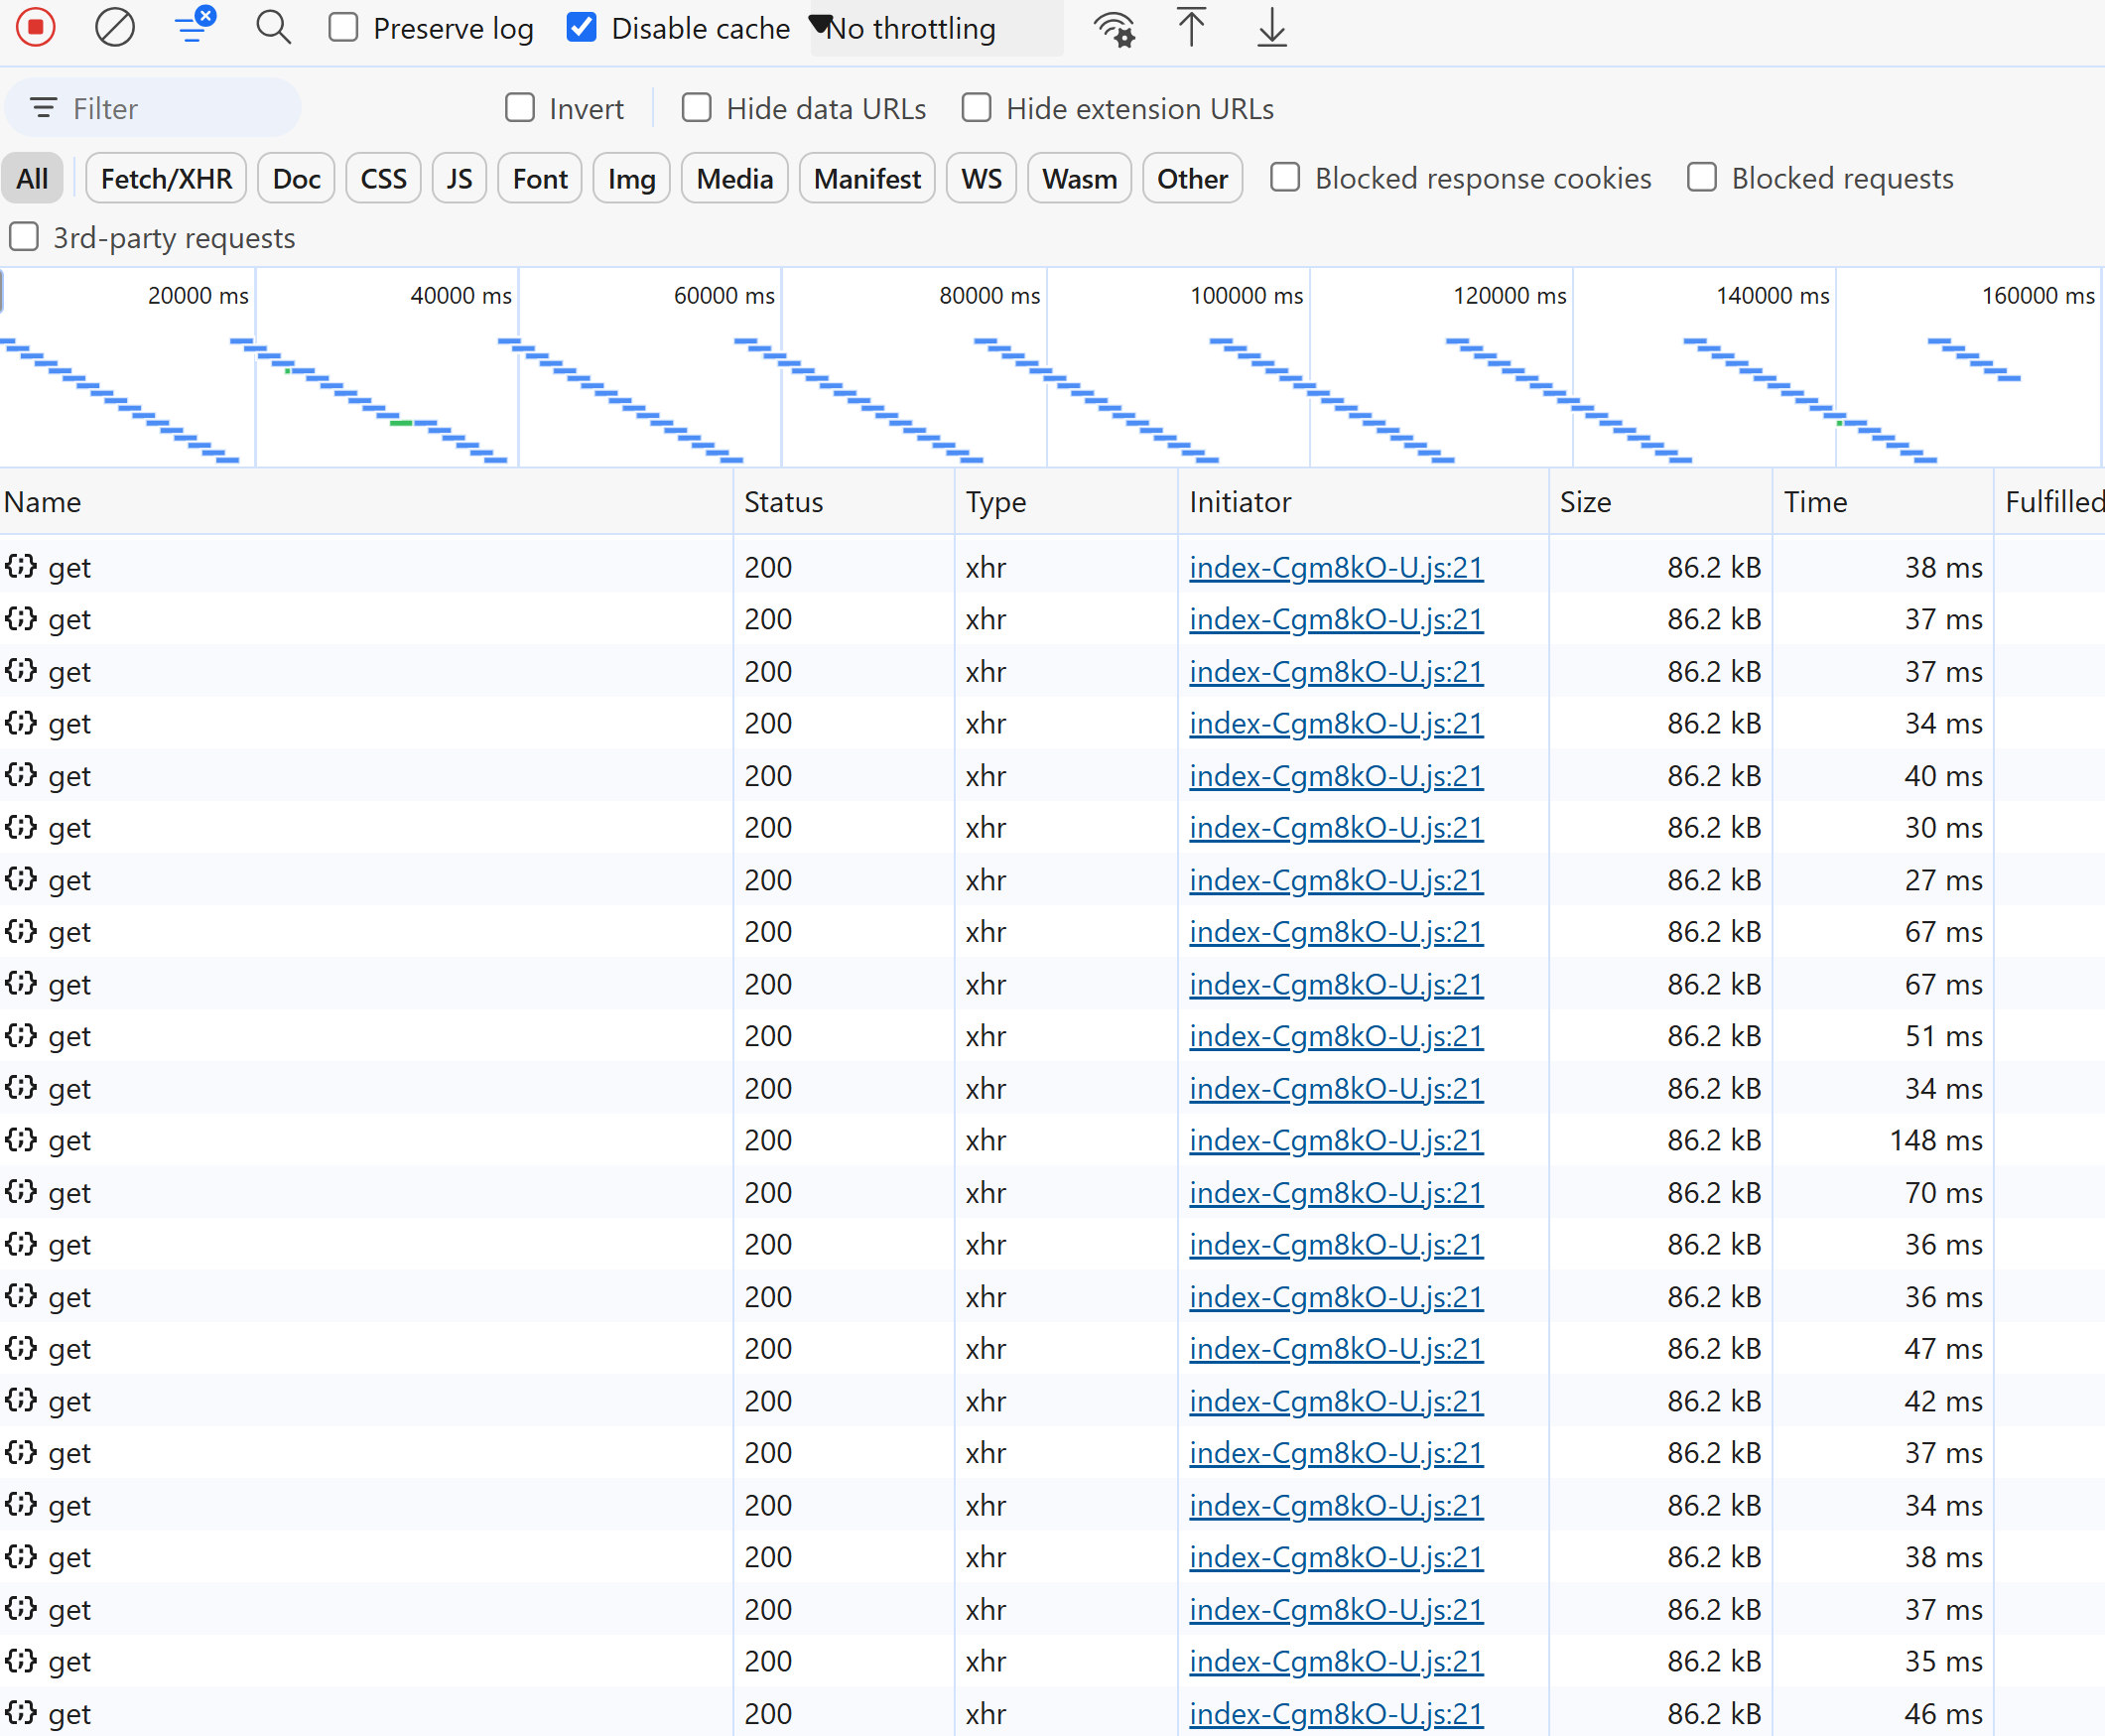This screenshot has width=2105, height=1736.
Task: Toggle the filter bar icon
Action: (193, 27)
